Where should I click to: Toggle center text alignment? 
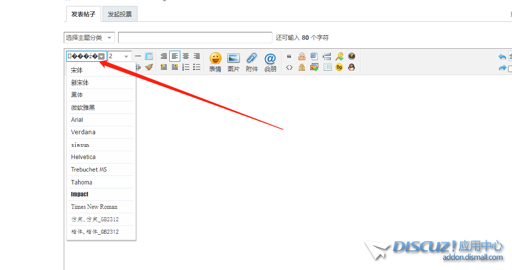(186, 57)
